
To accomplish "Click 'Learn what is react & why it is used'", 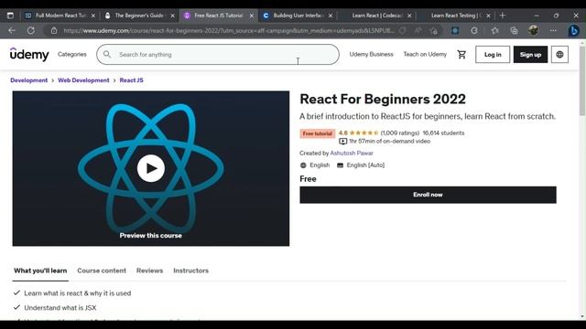I will point(77,293).
